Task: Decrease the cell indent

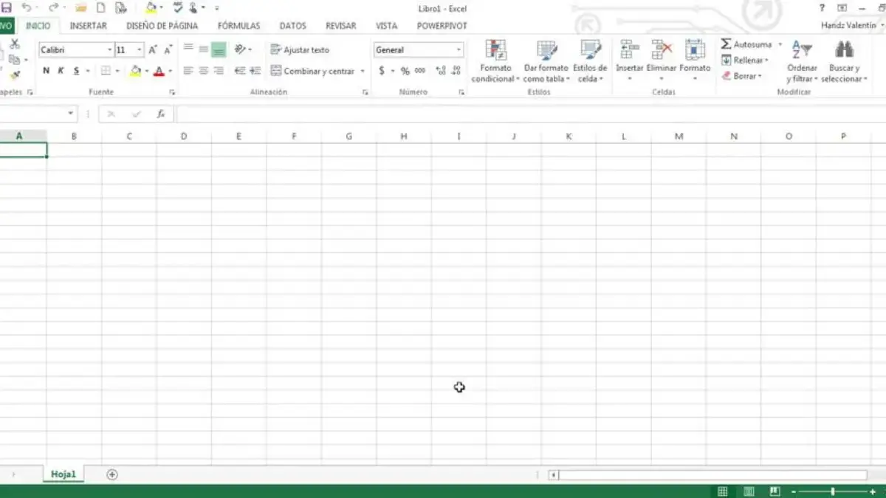Action: pyautogui.click(x=240, y=71)
